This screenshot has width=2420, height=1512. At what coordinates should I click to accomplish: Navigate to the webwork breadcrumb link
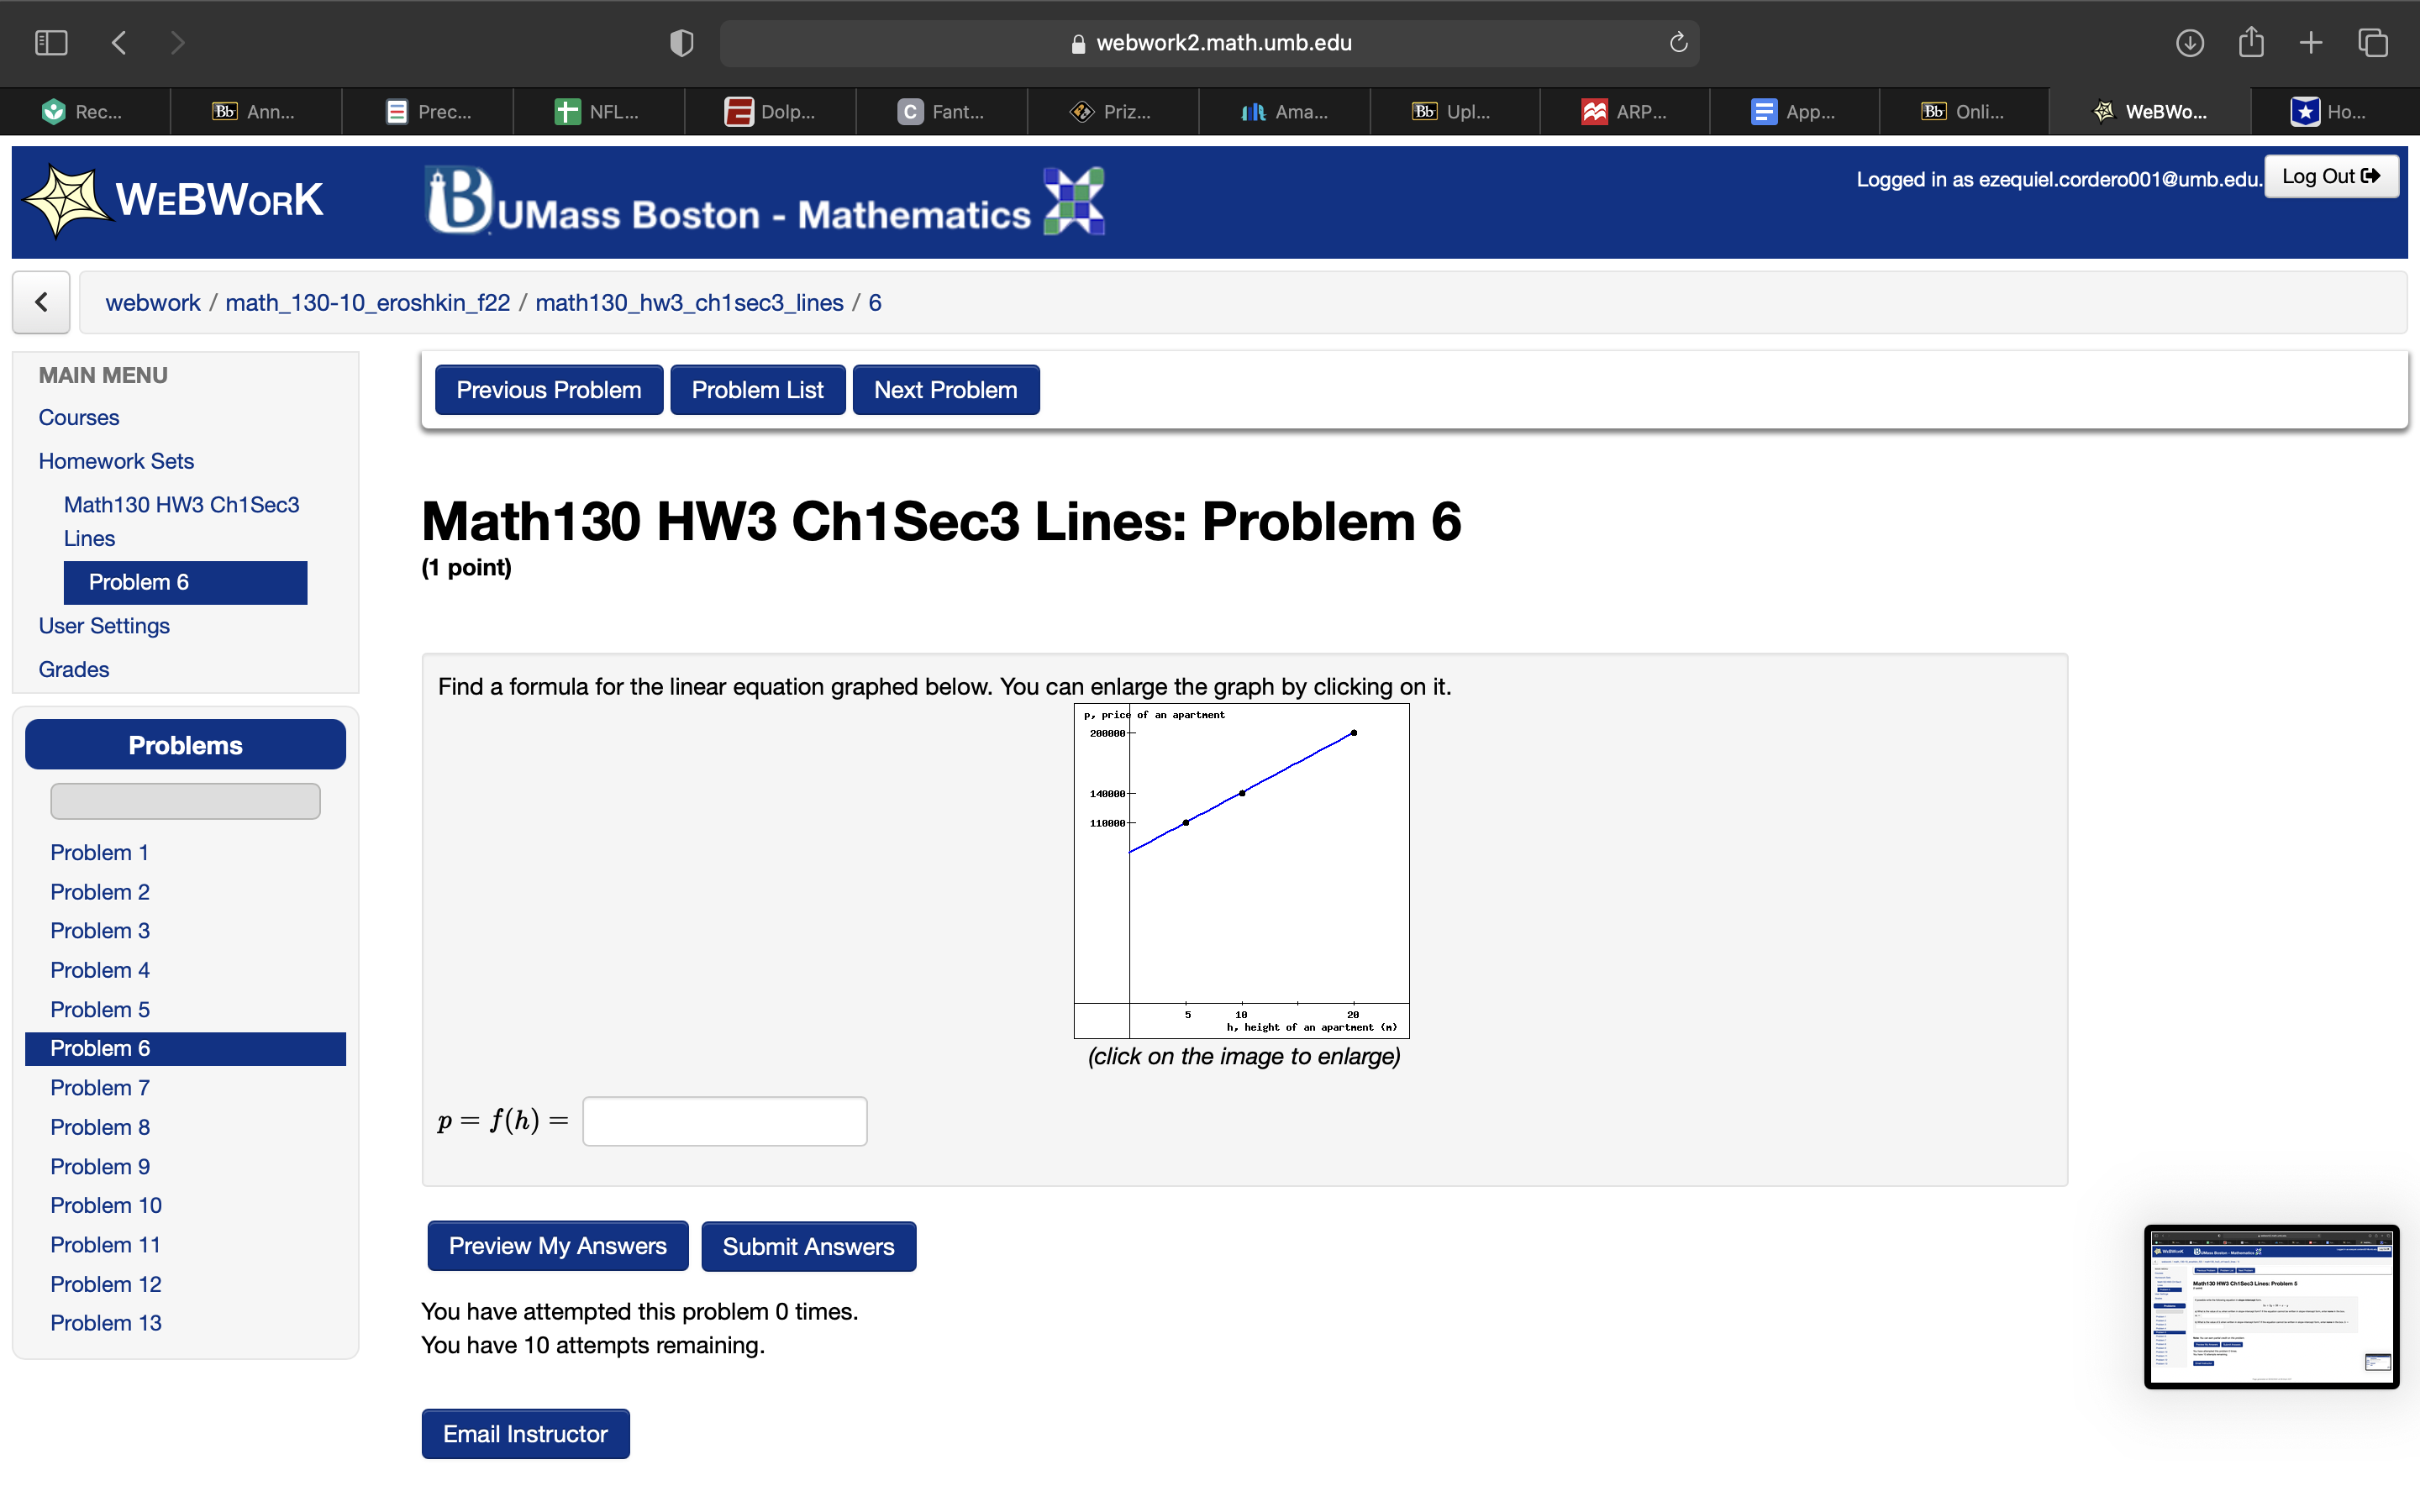click(152, 302)
